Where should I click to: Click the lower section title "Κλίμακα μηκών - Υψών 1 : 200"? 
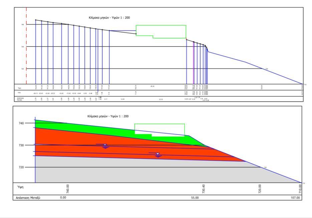click(108, 116)
